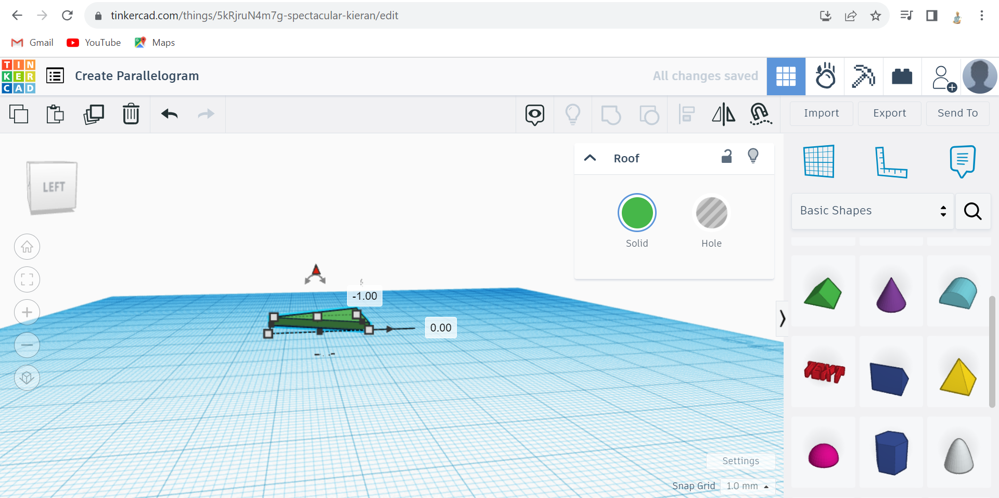Pick the gray Paraboloid shape
This screenshot has width=999, height=498.
959,452
